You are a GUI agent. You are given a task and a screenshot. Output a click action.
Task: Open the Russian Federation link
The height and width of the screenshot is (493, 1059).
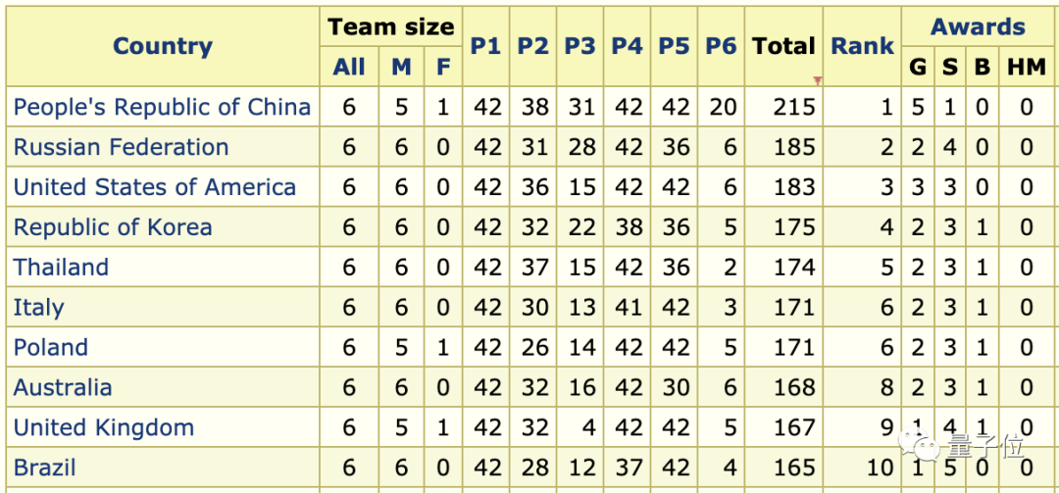121,147
